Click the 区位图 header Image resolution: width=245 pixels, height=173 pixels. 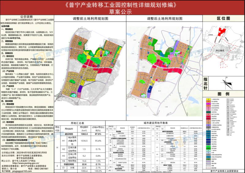223,18
